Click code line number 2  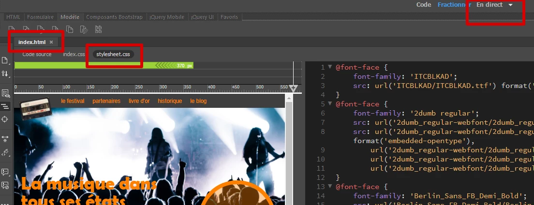tap(323, 76)
